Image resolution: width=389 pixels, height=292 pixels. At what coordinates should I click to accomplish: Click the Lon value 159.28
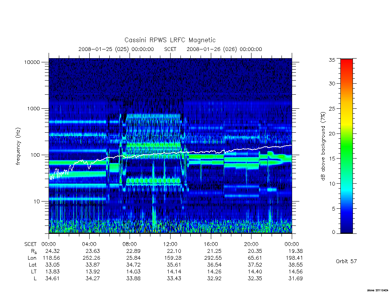(172, 258)
